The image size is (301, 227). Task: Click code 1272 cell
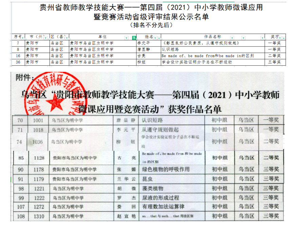point(39,207)
